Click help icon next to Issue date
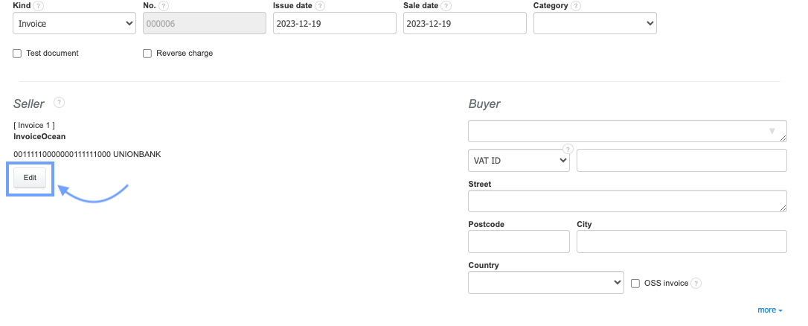The width and height of the screenshot is (808, 326). pyautogui.click(x=320, y=6)
